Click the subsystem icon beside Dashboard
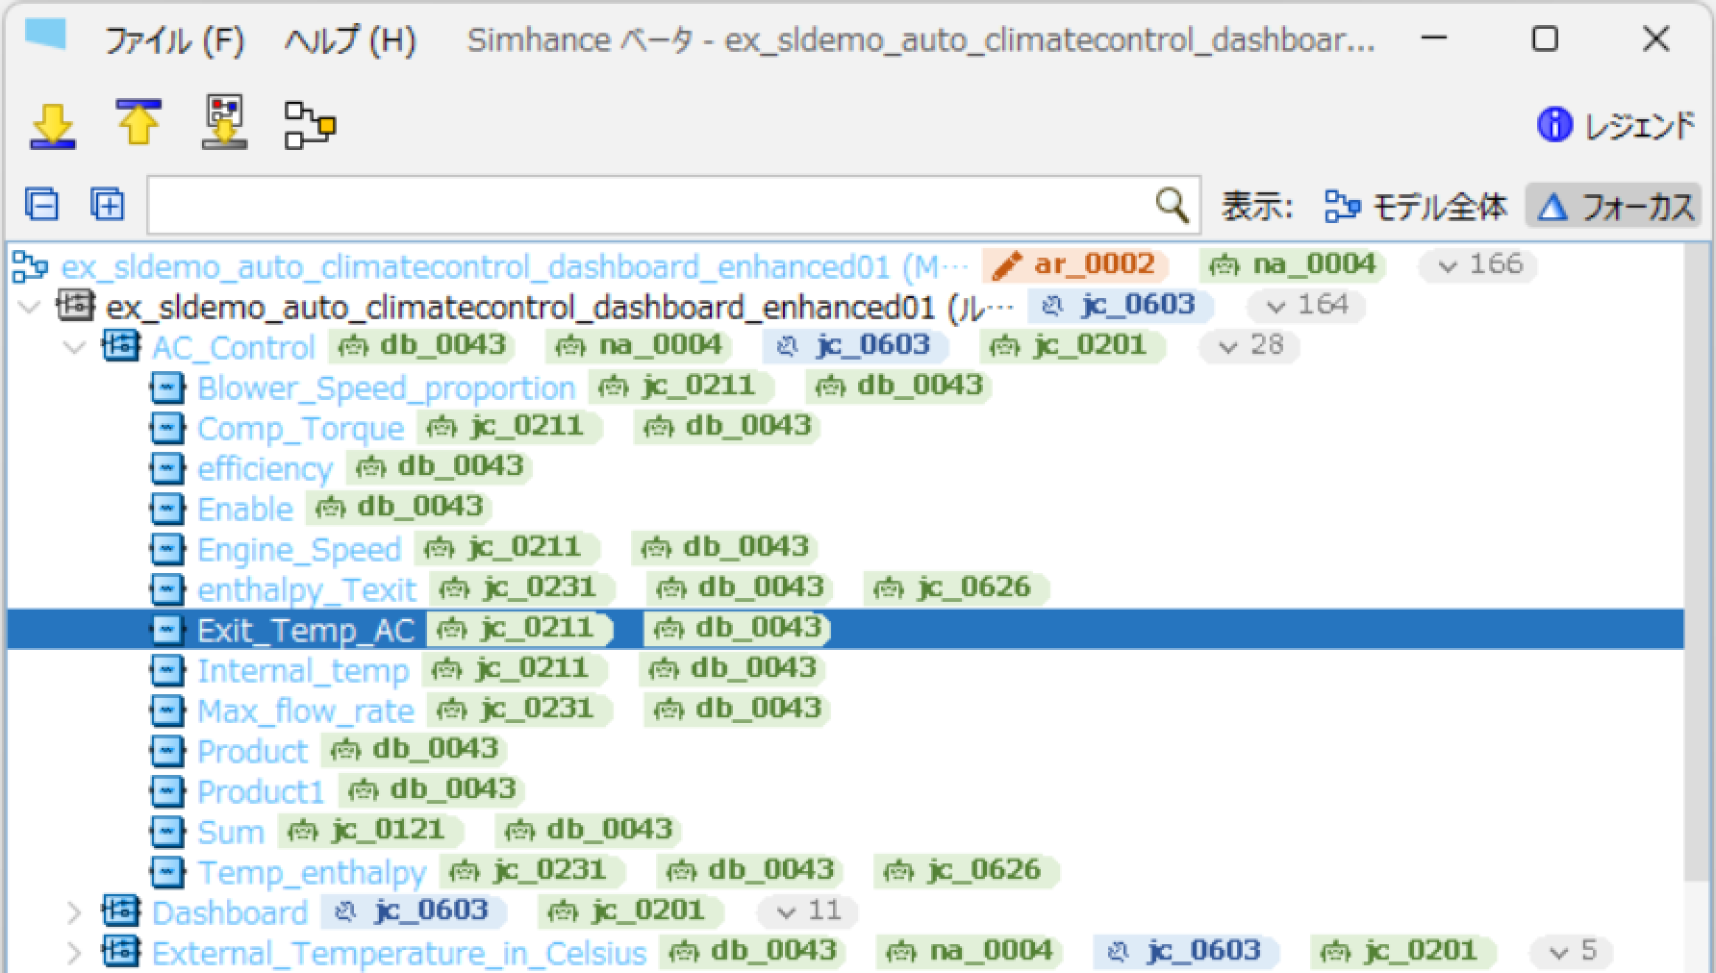This screenshot has height=973, width=1716. coord(120,911)
